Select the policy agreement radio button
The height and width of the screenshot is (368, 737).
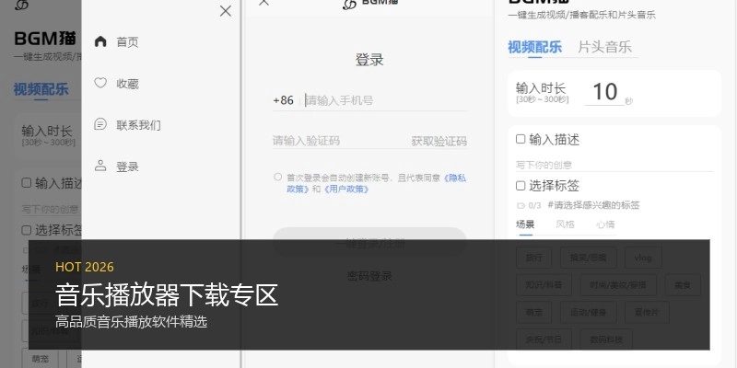pyautogui.click(x=278, y=177)
